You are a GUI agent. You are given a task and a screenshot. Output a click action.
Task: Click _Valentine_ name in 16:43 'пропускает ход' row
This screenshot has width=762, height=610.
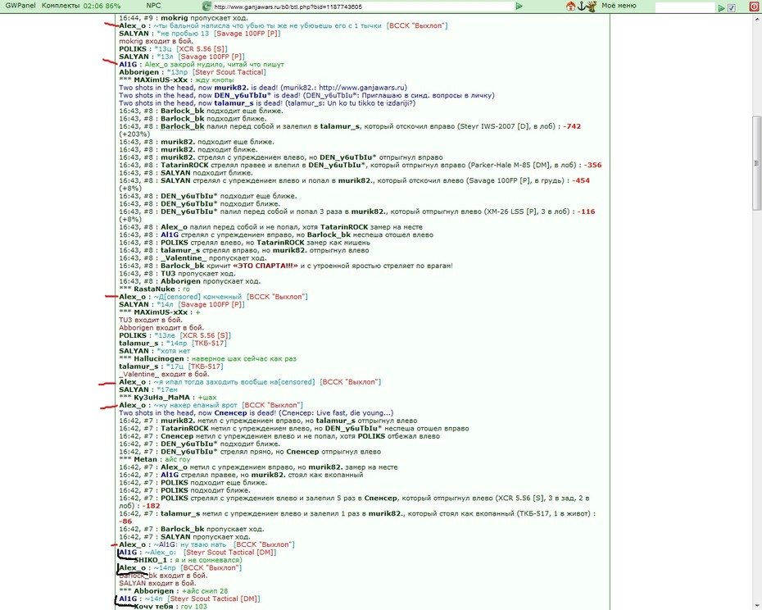[184, 257]
